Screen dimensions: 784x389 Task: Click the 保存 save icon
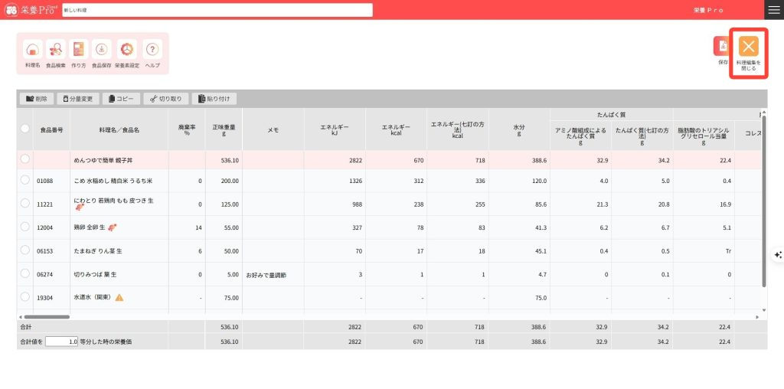[722, 46]
